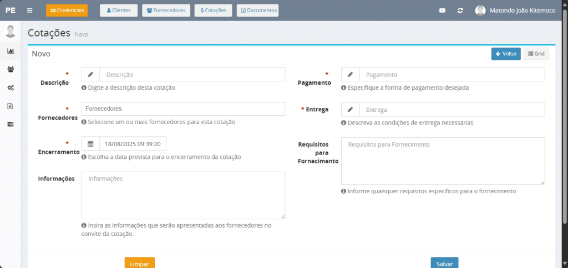The image size is (568, 268).
Task: Open the document sidebar icon
Action: tap(11, 106)
